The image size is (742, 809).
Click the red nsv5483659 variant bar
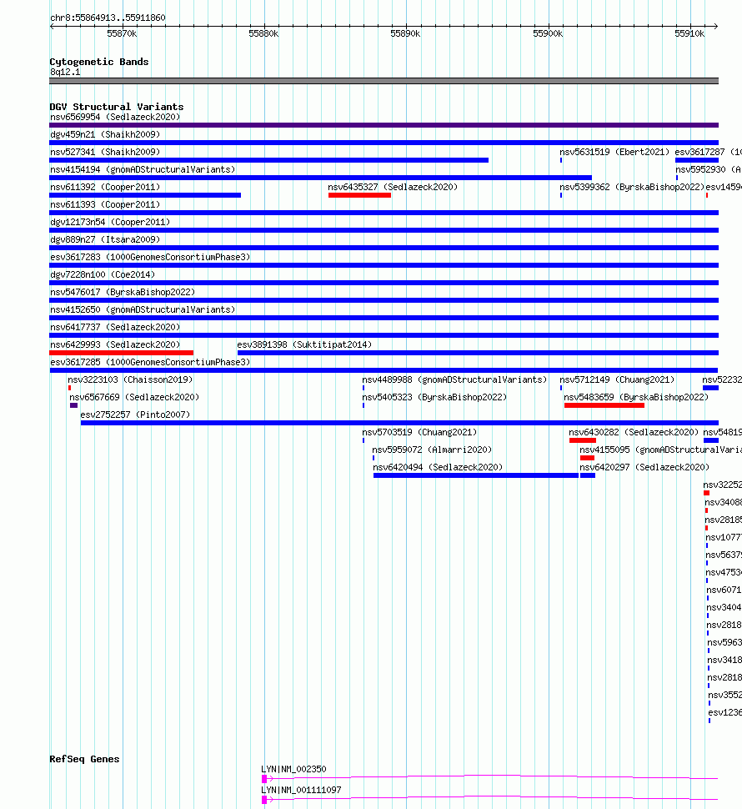(x=604, y=405)
